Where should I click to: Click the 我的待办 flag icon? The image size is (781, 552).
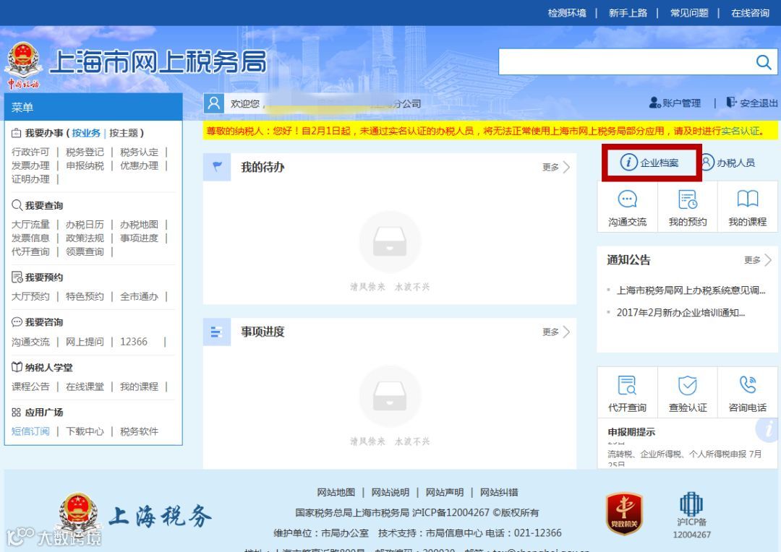(217, 167)
